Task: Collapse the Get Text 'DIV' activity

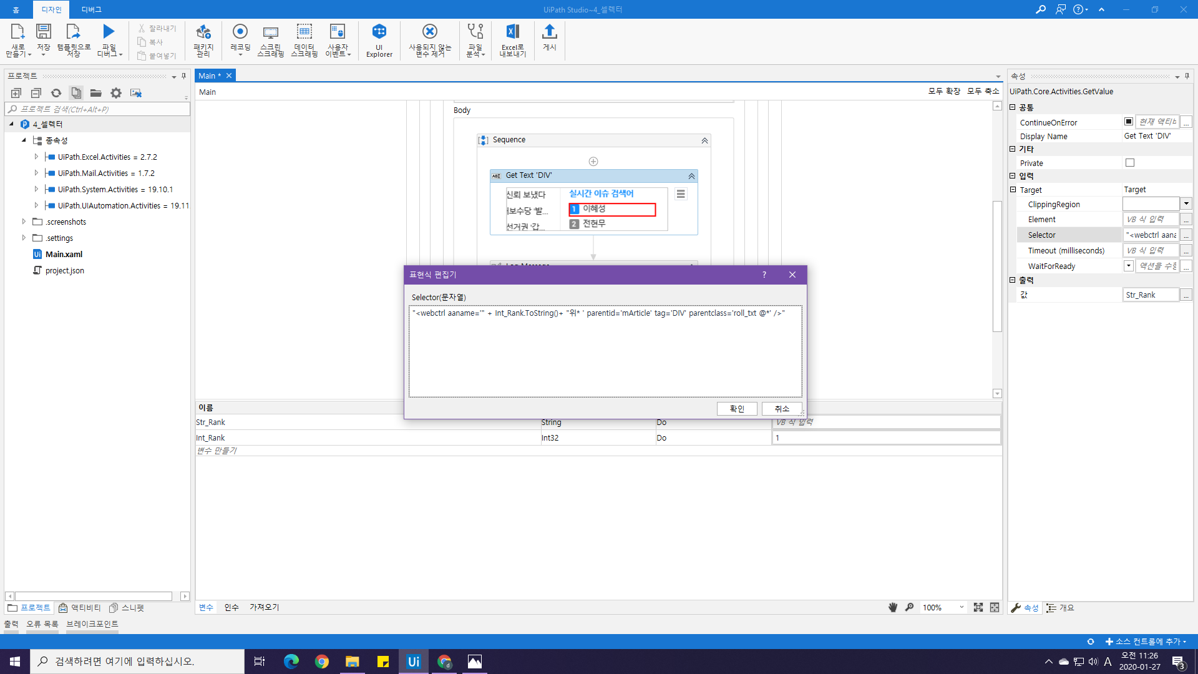Action: (691, 176)
